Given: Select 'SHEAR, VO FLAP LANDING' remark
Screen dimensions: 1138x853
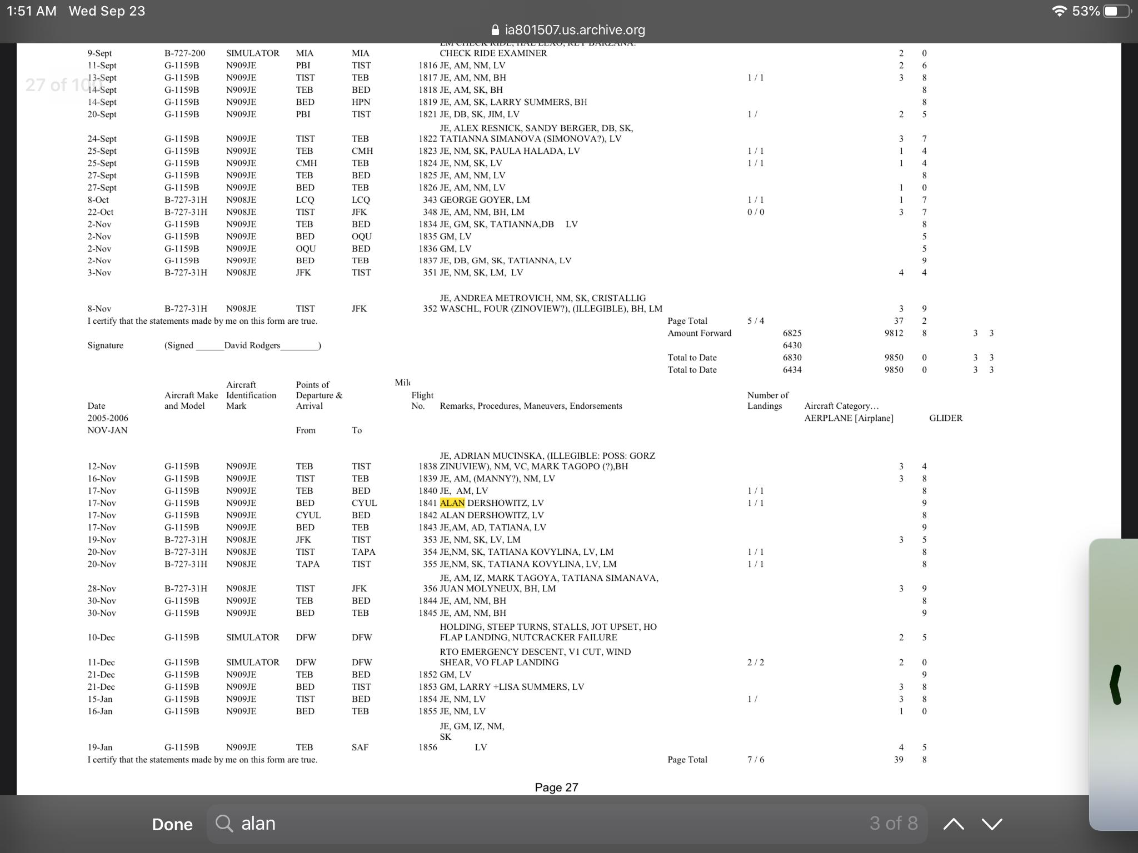Looking at the screenshot, I should point(499,663).
